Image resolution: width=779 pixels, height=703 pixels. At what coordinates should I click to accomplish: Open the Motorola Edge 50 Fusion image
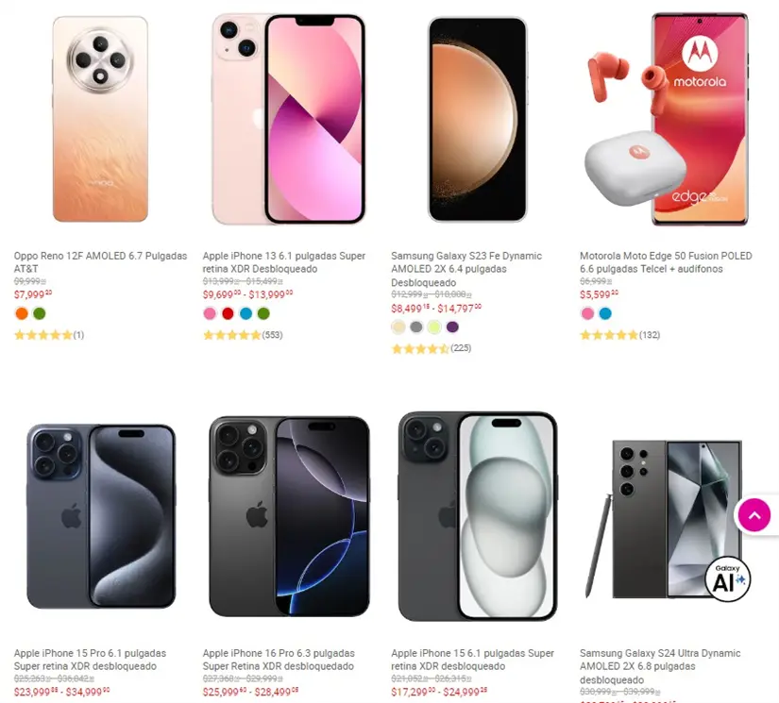(x=666, y=119)
